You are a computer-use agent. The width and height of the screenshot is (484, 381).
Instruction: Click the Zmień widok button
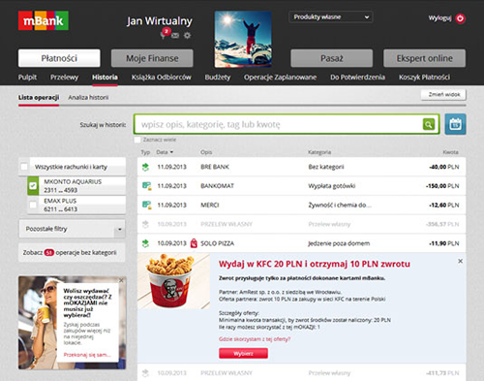(x=443, y=95)
